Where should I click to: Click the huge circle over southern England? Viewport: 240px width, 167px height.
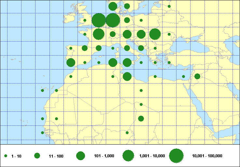point(99,20)
